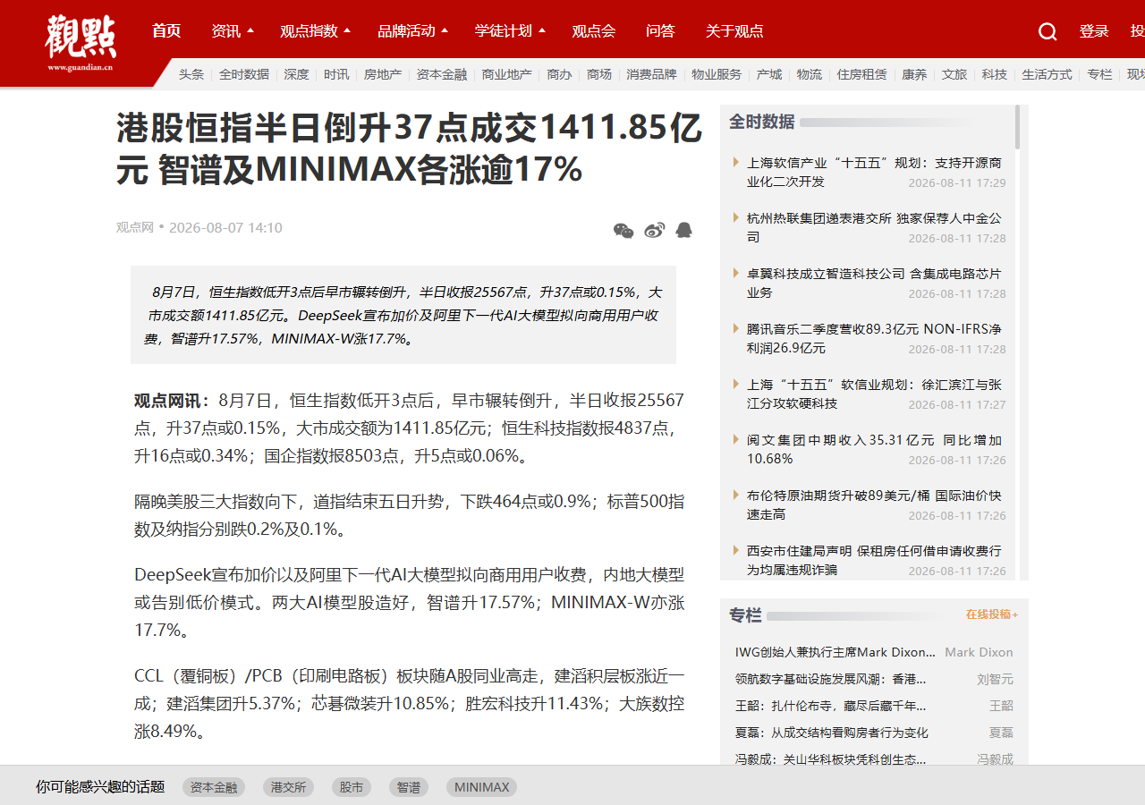Select the 产城 sub-navigation tab
The height and width of the screenshot is (805, 1145).
click(x=769, y=74)
